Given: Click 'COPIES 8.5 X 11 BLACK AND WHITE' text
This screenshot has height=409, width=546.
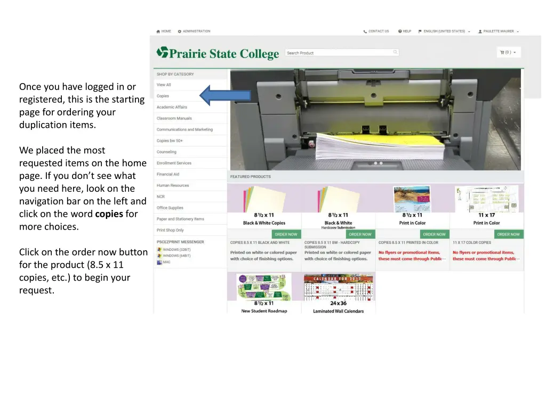Looking at the screenshot, I should pyautogui.click(x=260, y=243).
